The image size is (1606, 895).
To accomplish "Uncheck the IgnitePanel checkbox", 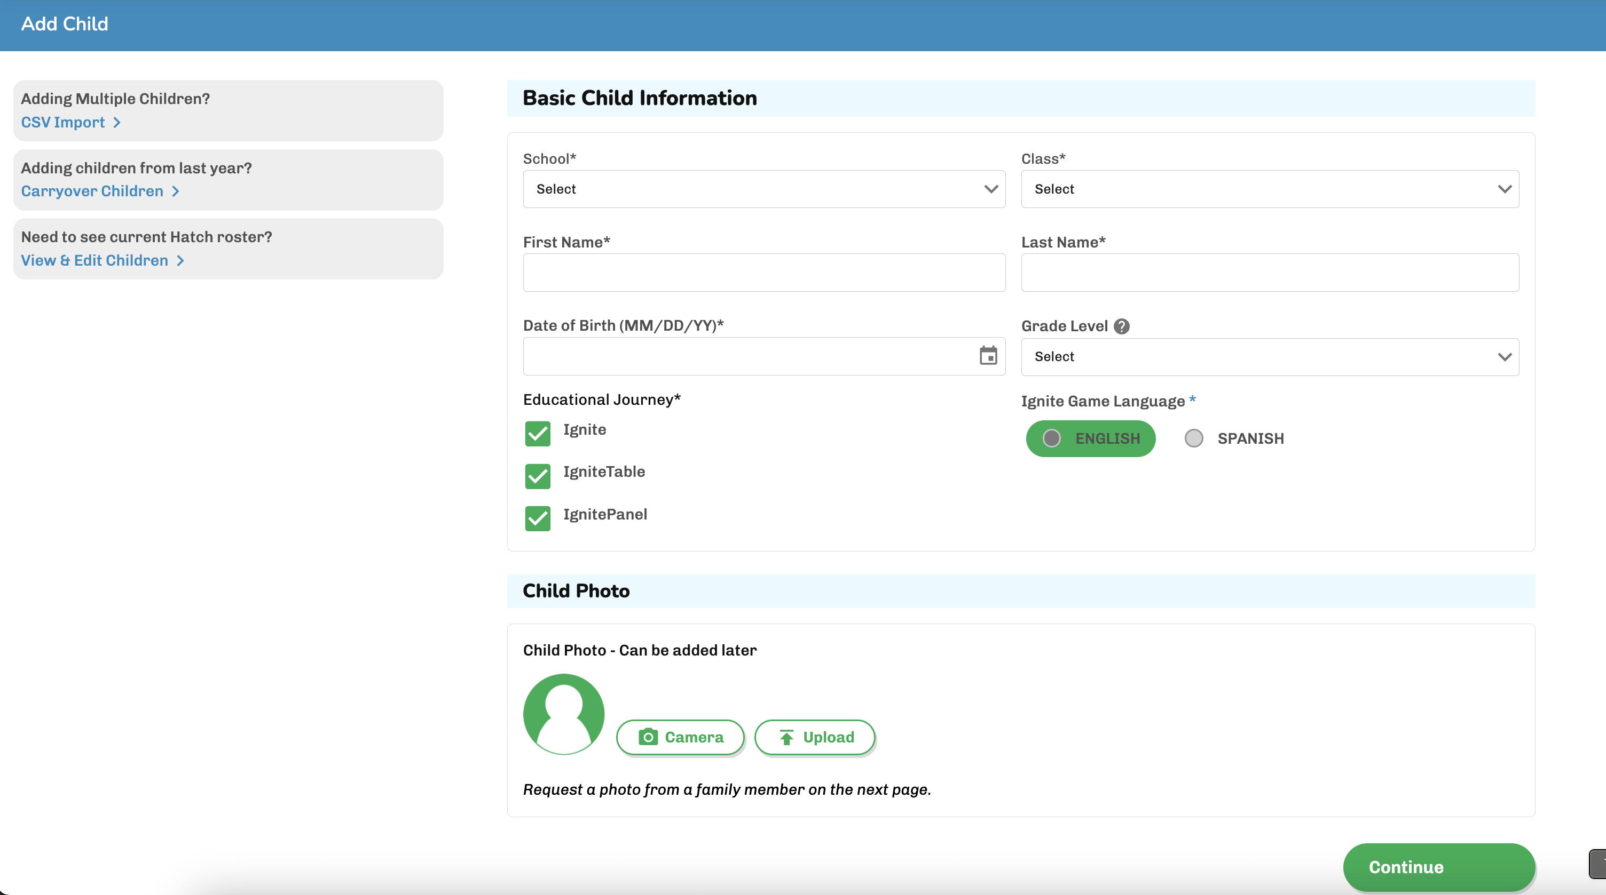I will point(538,518).
